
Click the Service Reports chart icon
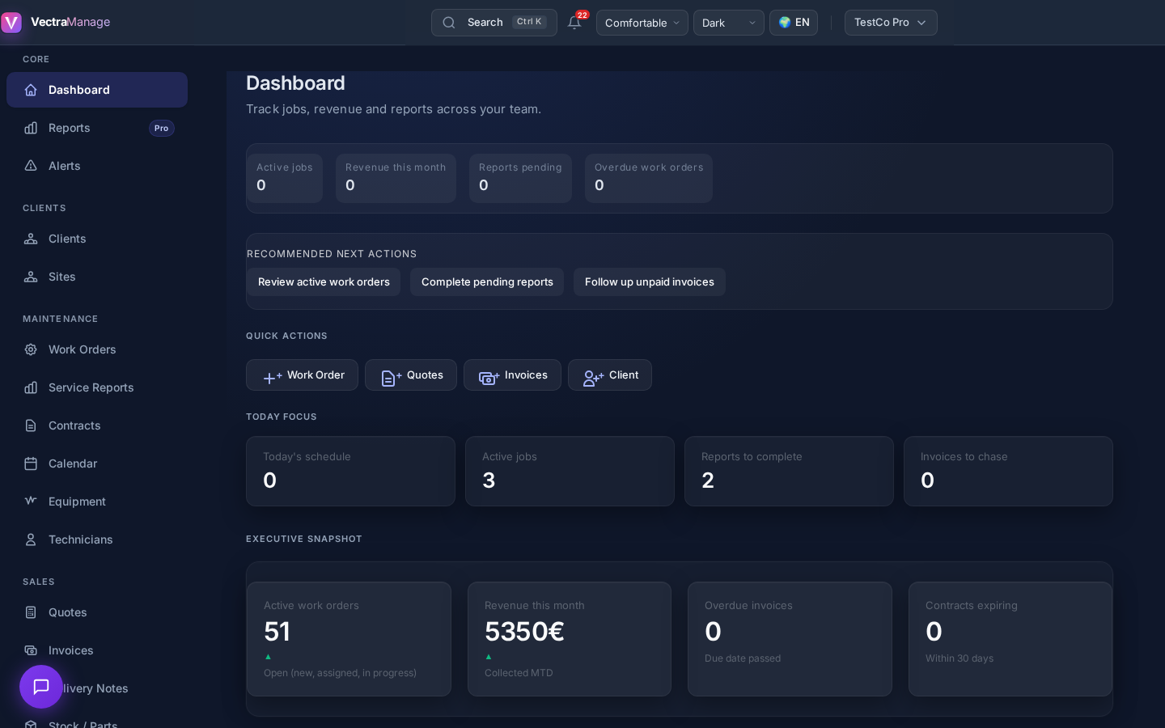pyautogui.click(x=31, y=387)
